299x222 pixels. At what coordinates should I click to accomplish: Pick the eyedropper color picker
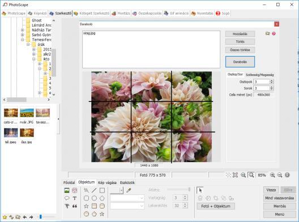point(129,190)
